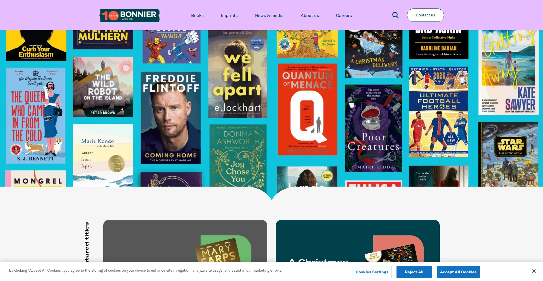Screen dimensions: 543x281
Task: Visit the Careers page
Action: pyautogui.click(x=344, y=16)
